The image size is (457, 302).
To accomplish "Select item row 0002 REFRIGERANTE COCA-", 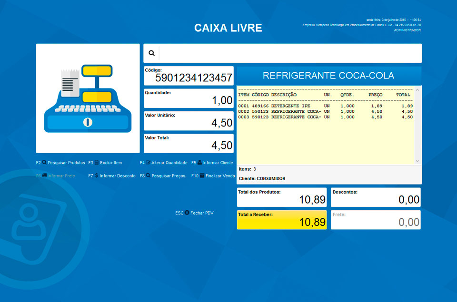I will click(x=325, y=112).
